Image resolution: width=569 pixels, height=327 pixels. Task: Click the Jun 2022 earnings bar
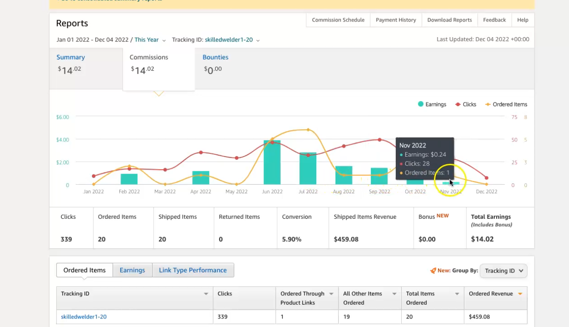[272, 162]
